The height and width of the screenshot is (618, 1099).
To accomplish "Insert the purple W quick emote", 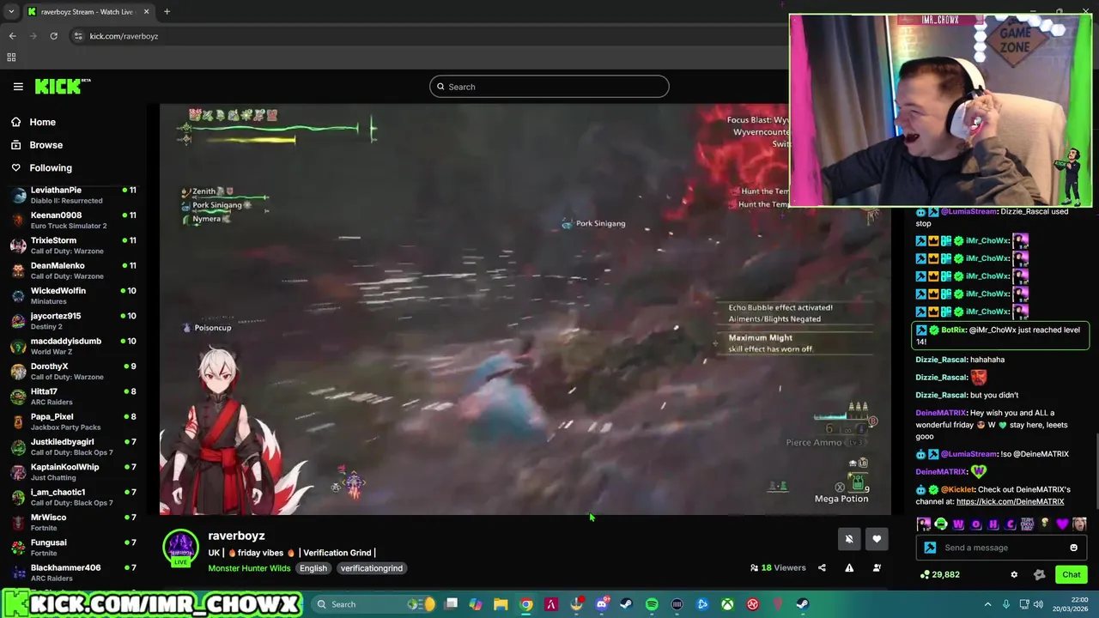I will coord(958,524).
